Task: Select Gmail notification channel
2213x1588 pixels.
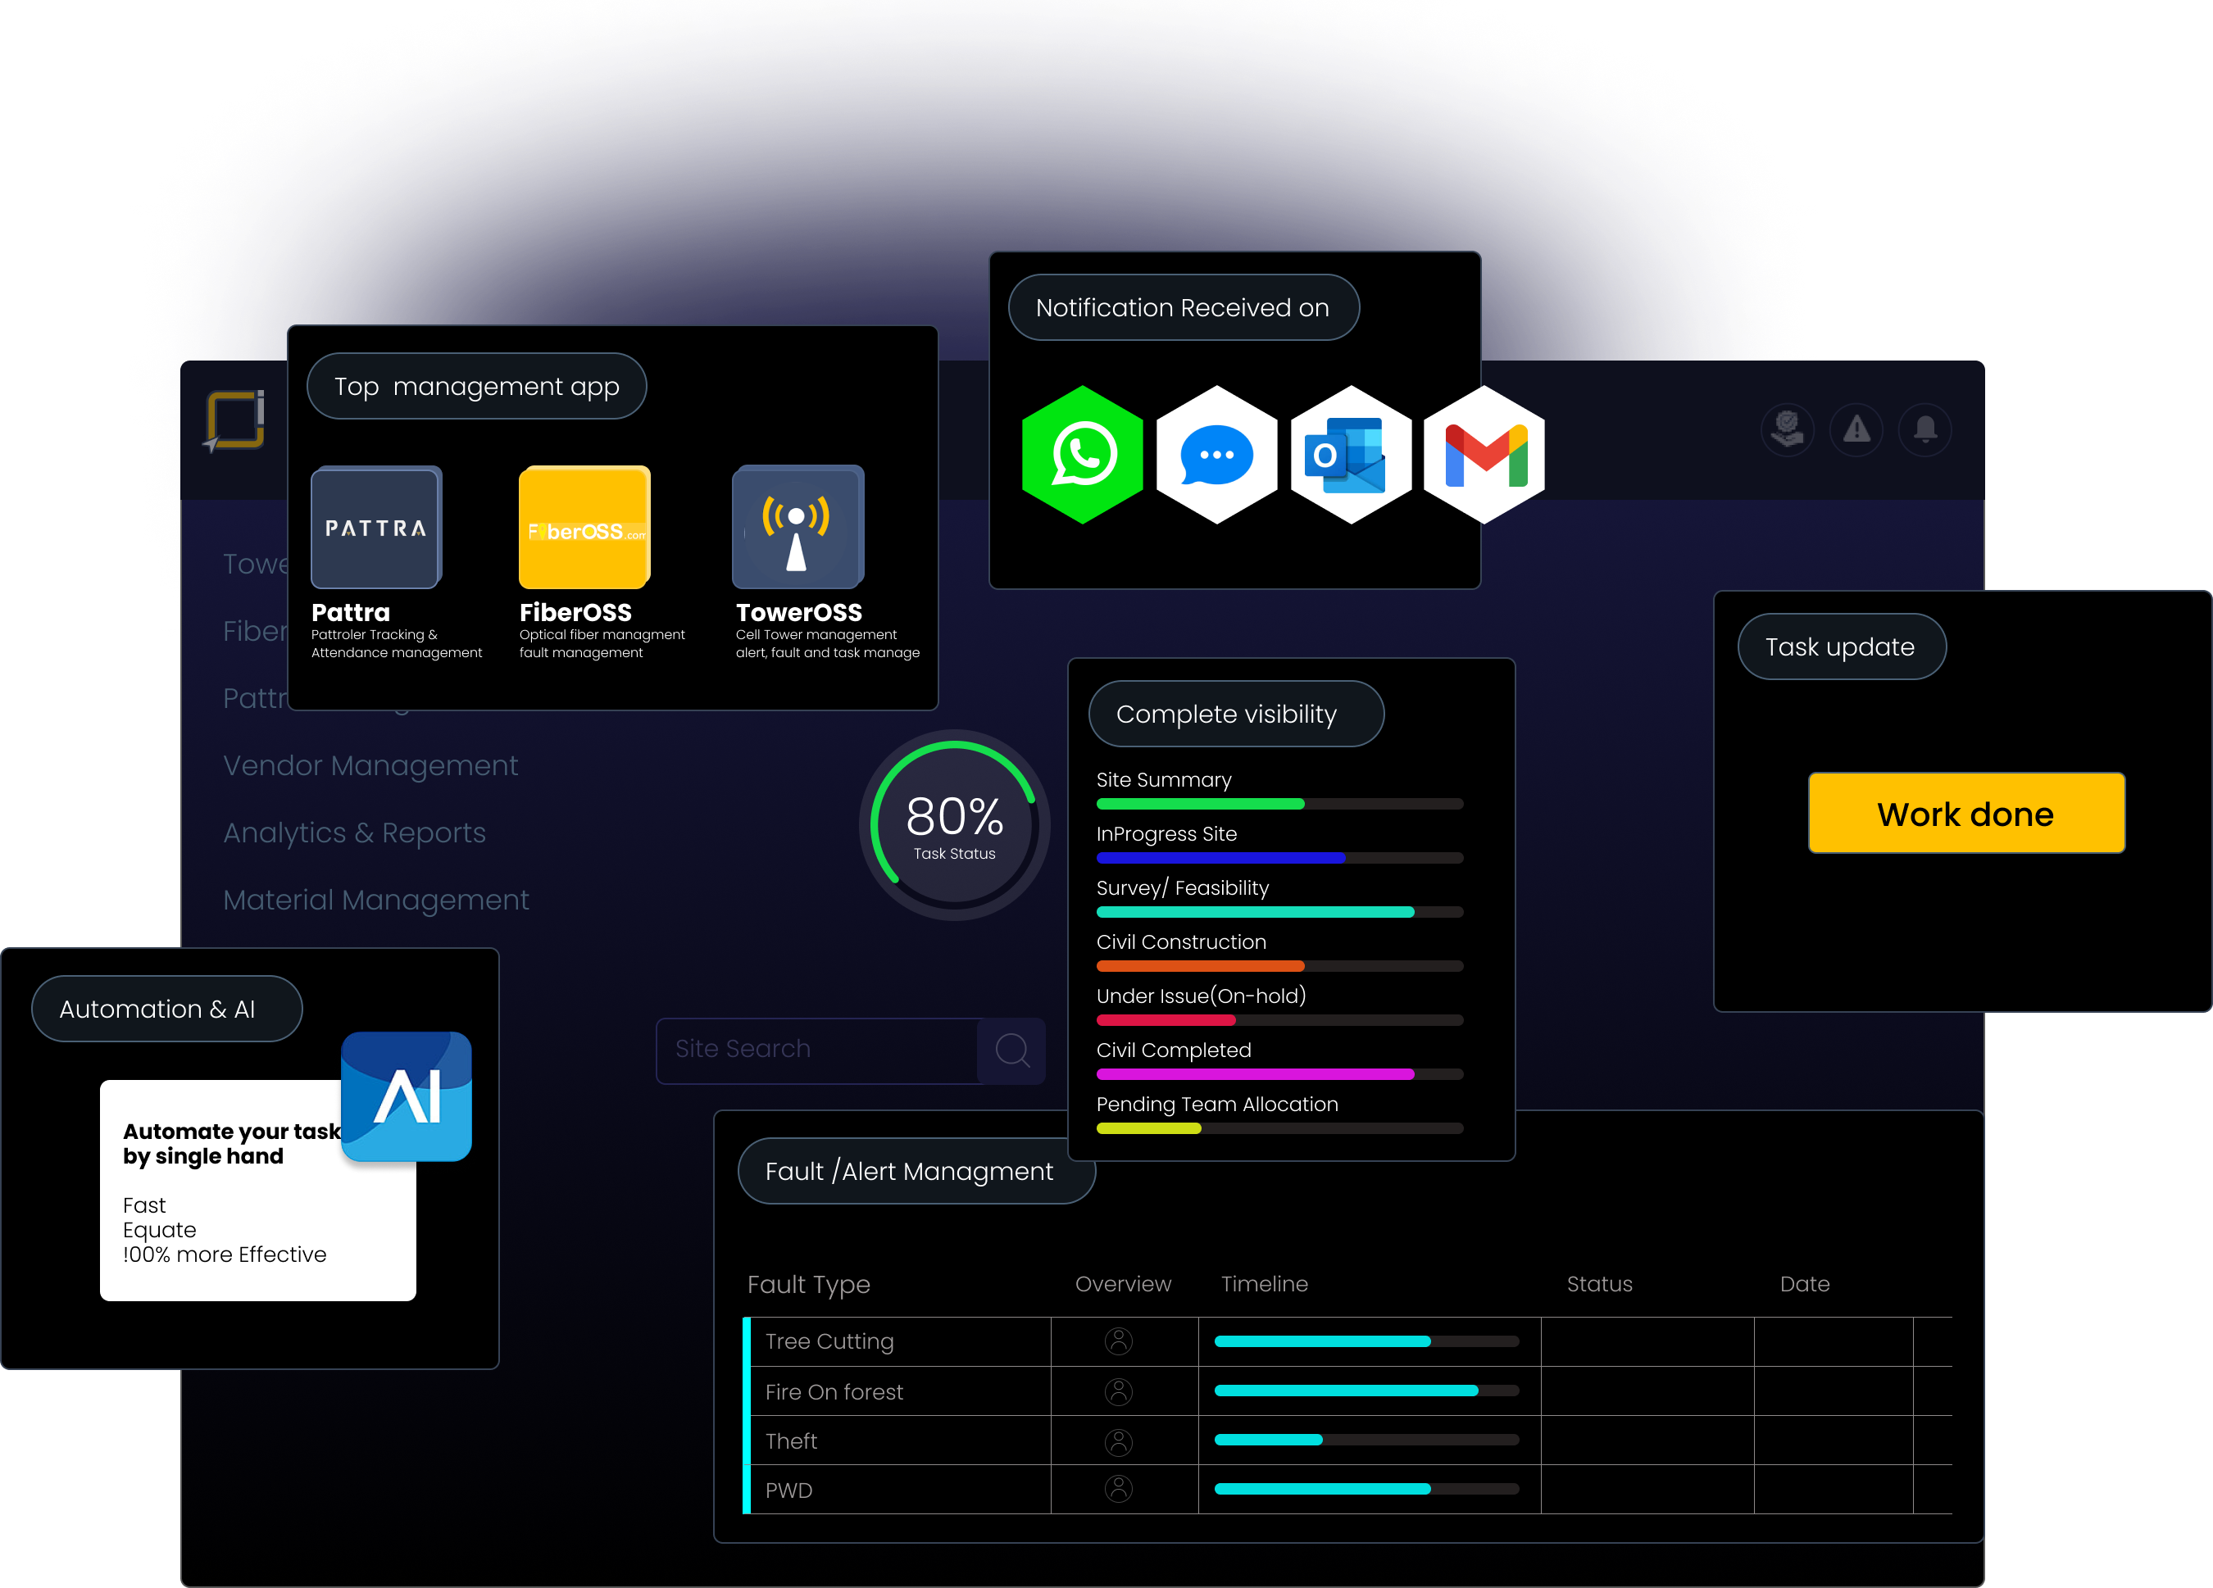Action: point(1481,451)
